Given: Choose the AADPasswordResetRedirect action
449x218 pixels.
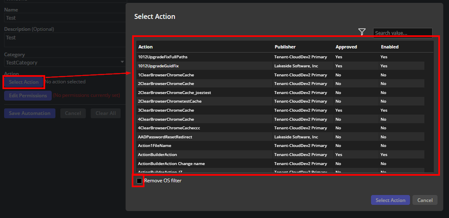Looking at the screenshot, I should coord(165,137).
